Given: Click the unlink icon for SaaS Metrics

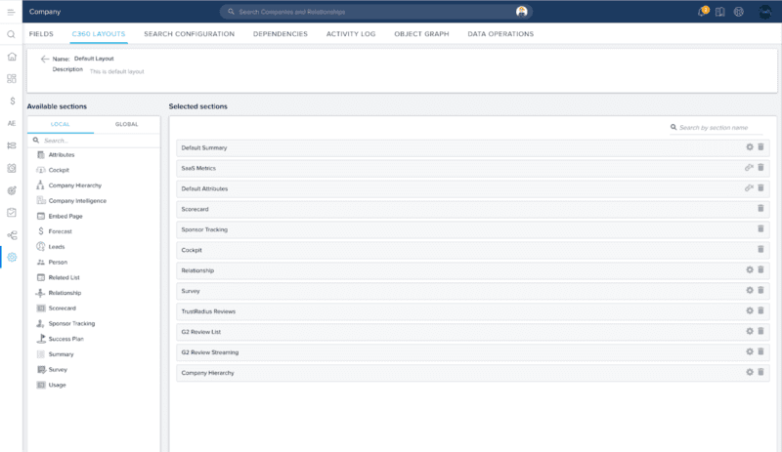Looking at the screenshot, I should (750, 168).
